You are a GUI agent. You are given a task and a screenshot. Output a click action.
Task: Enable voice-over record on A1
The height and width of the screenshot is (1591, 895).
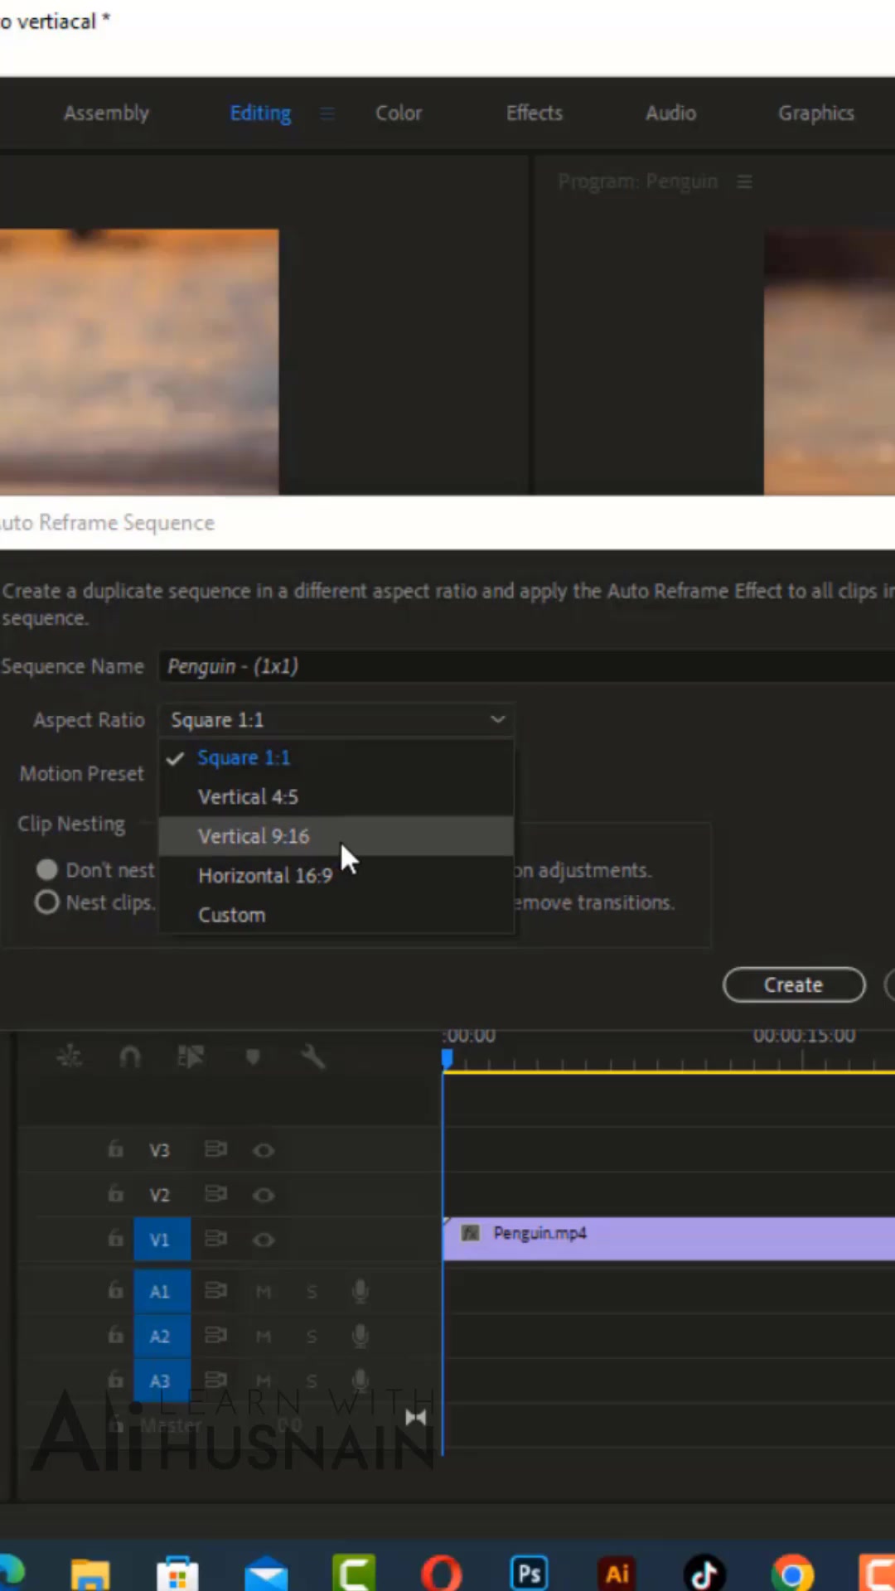coord(360,1291)
